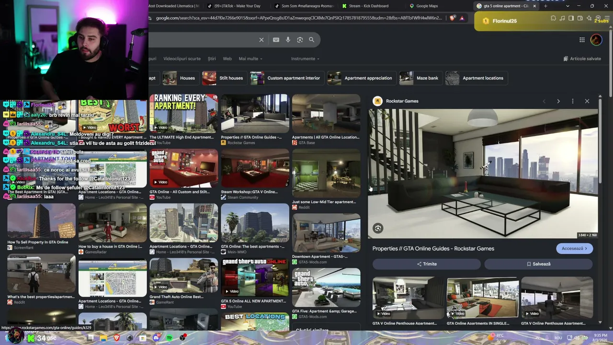Viewport: 613px width, 345px height.
Task: Click the Trimite share button
Action: click(x=427, y=264)
